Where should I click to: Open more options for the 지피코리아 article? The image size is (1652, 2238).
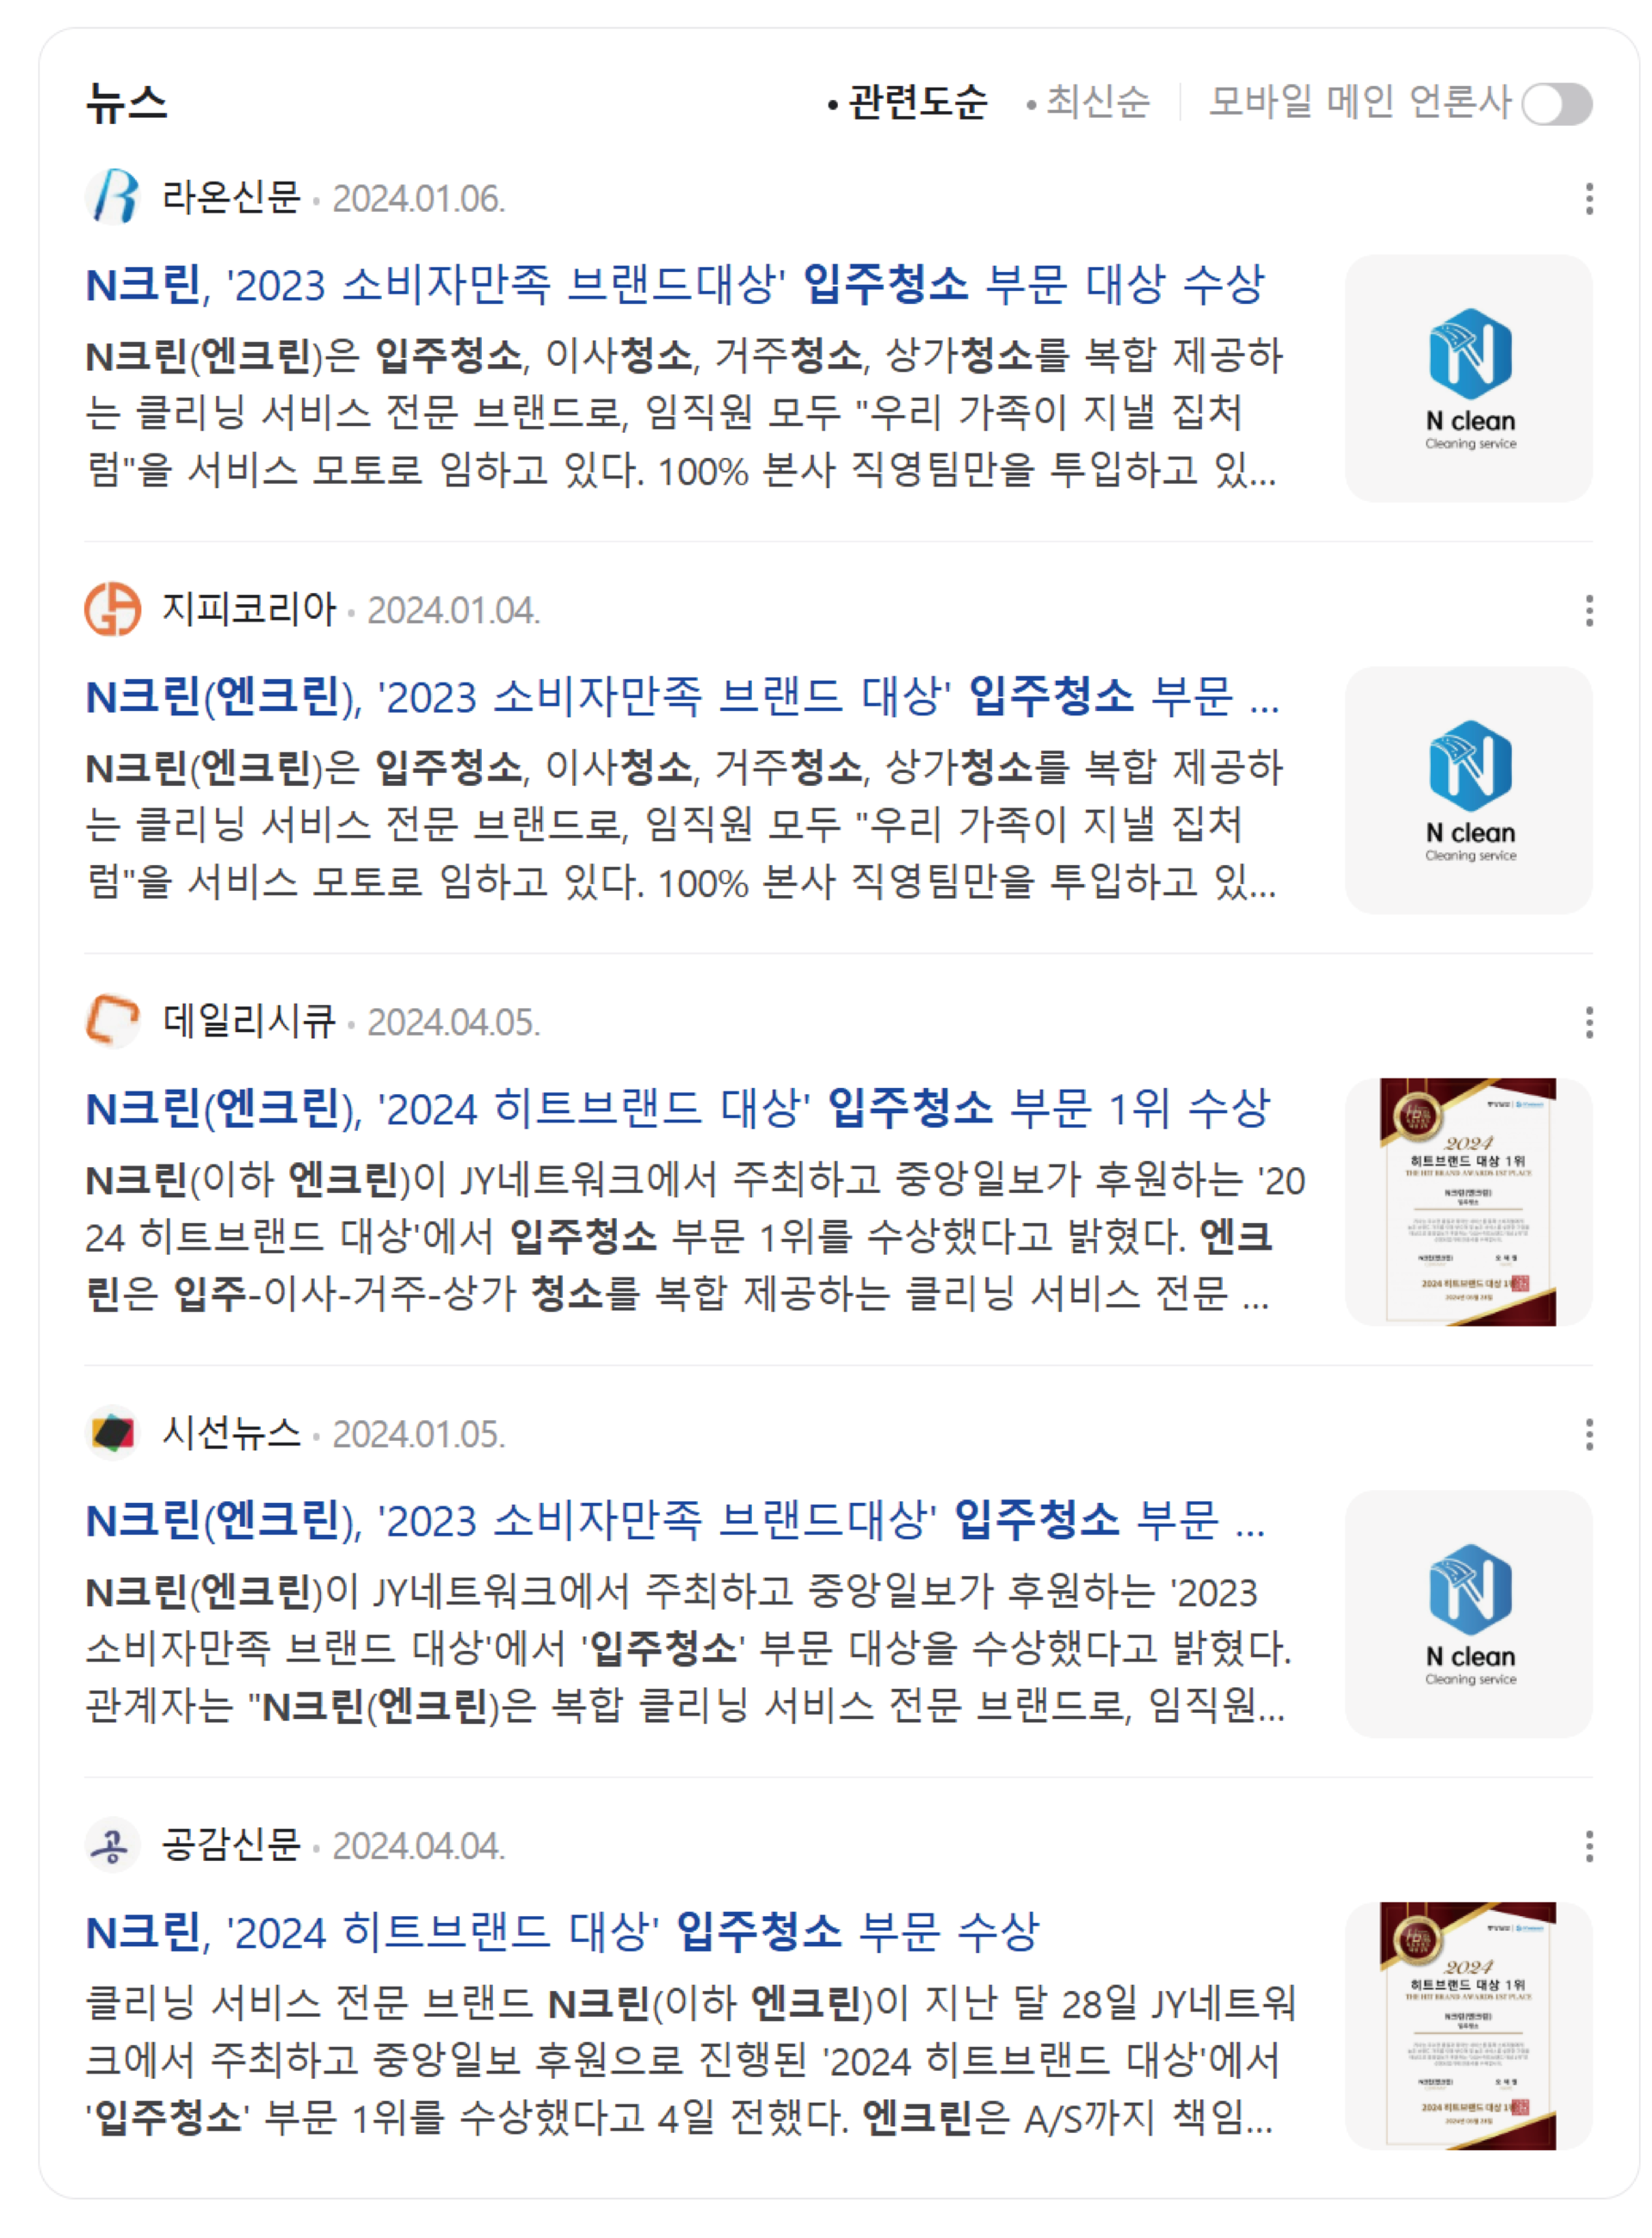tap(1589, 610)
